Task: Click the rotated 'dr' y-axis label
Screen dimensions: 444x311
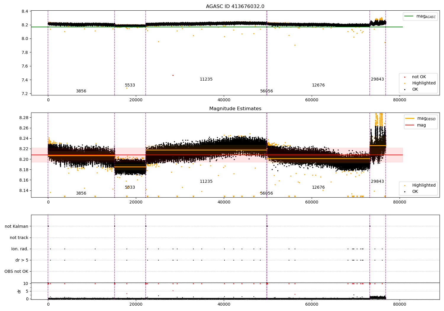Action: (19, 291)
